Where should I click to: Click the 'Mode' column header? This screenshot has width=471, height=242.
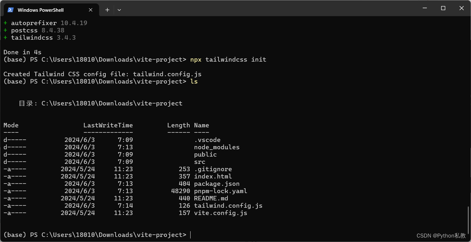point(11,125)
